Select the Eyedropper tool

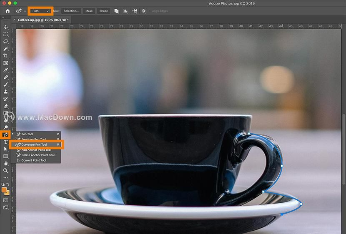6,70
